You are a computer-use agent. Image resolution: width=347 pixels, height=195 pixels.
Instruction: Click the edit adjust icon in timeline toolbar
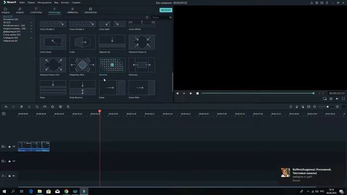coord(68,107)
